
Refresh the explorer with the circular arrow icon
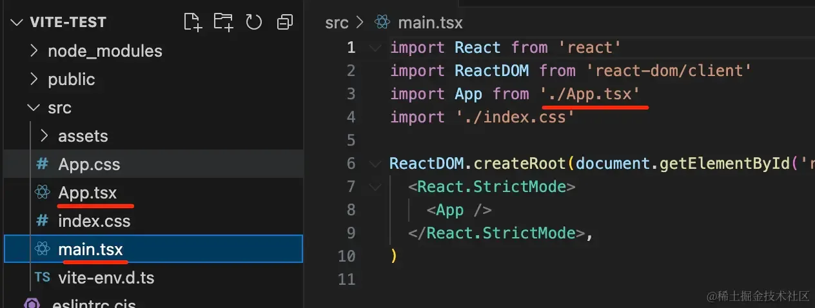pyautogui.click(x=254, y=22)
